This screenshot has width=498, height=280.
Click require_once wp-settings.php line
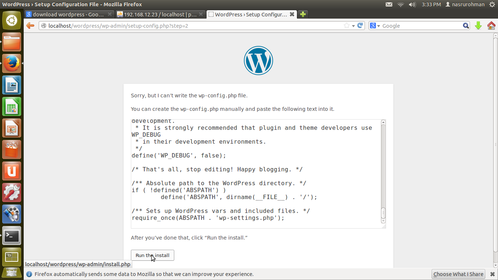click(x=208, y=218)
